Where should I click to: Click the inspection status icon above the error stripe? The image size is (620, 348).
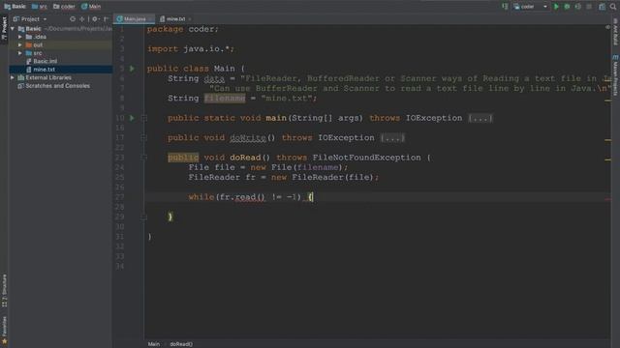tap(607, 27)
